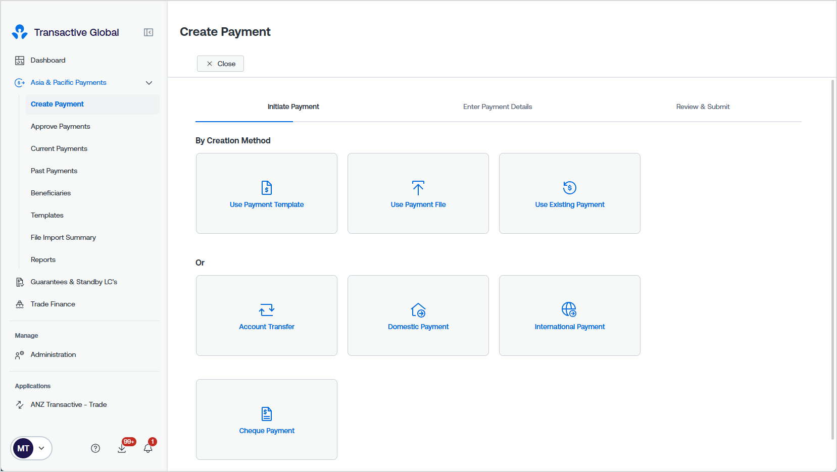837x472 pixels.
Task: Expand the MT user profile dropdown chevron
Action: tap(41, 448)
